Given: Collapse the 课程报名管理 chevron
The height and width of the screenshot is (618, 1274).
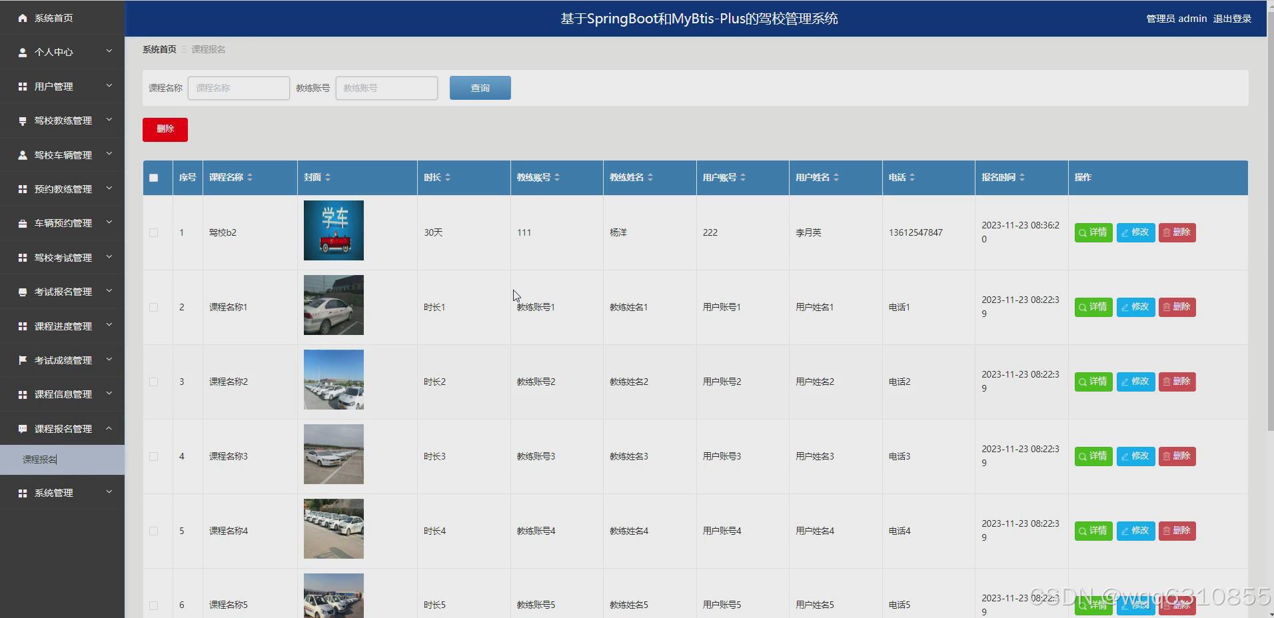Looking at the screenshot, I should point(109,428).
